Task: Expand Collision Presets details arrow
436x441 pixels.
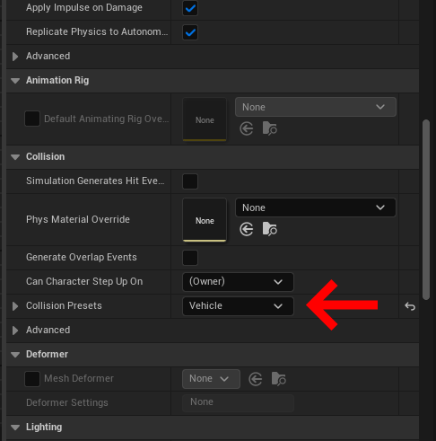Action: point(15,306)
